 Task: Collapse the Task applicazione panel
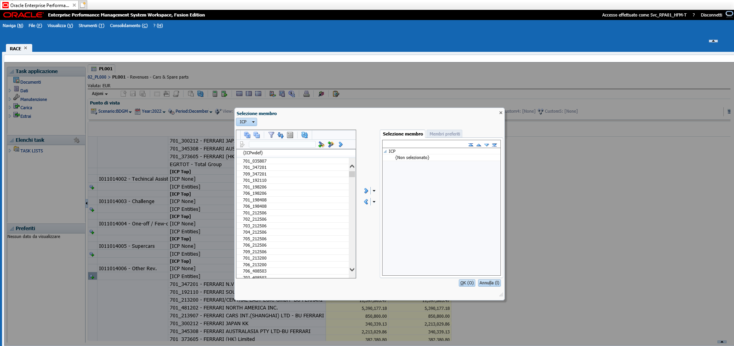point(12,71)
